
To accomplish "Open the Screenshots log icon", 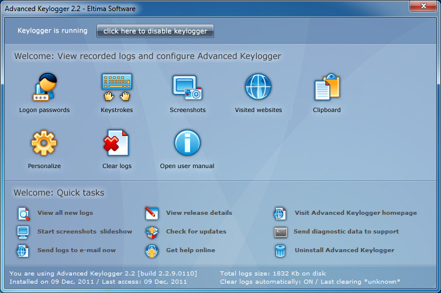I will pyautogui.click(x=187, y=88).
